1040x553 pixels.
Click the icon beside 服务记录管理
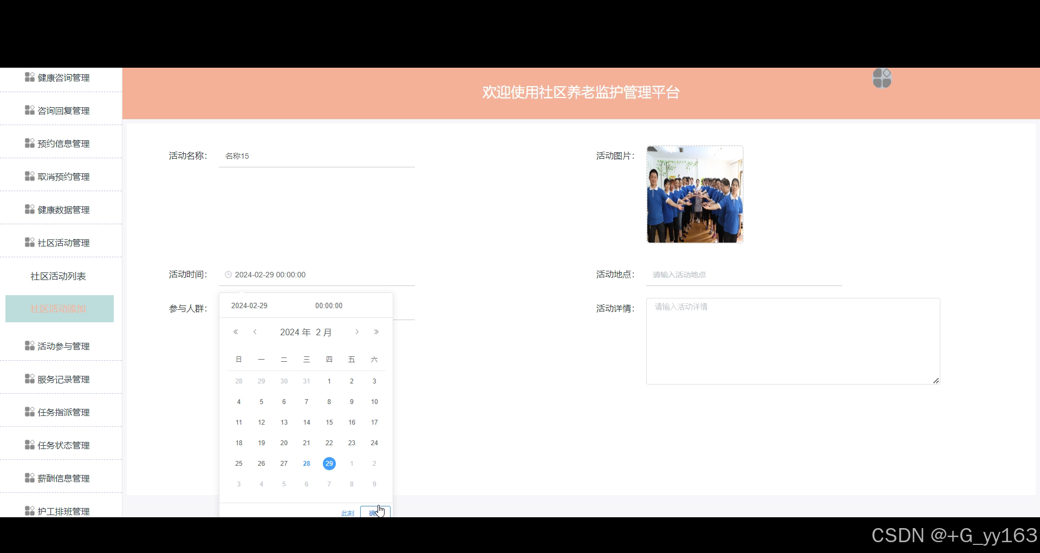click(x=30, y=379)
